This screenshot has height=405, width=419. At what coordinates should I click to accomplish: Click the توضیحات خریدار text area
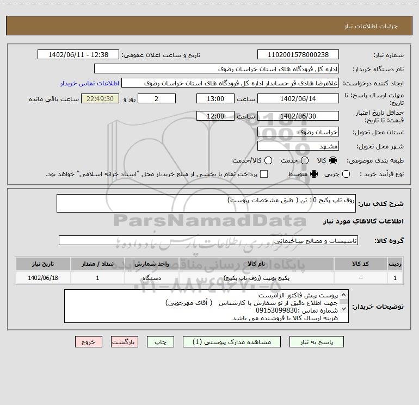point(206,306)
